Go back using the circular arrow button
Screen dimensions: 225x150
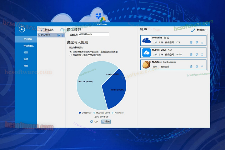22,29
